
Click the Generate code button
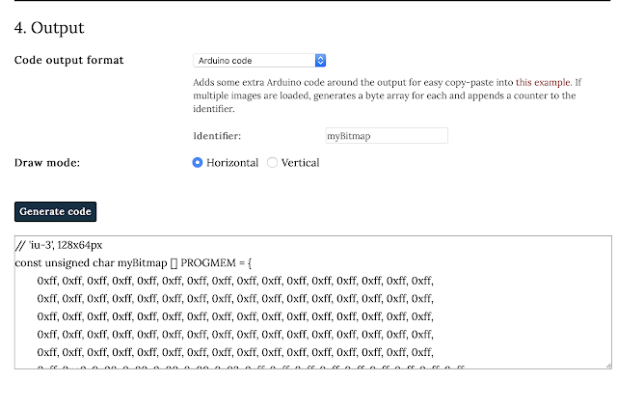(56, 212)
